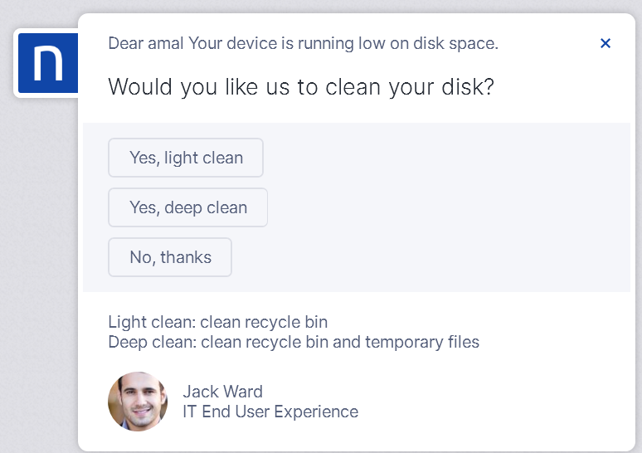Click the "IT End User Experience" label
Screen dimensions: 642x453
pos(270,412)
